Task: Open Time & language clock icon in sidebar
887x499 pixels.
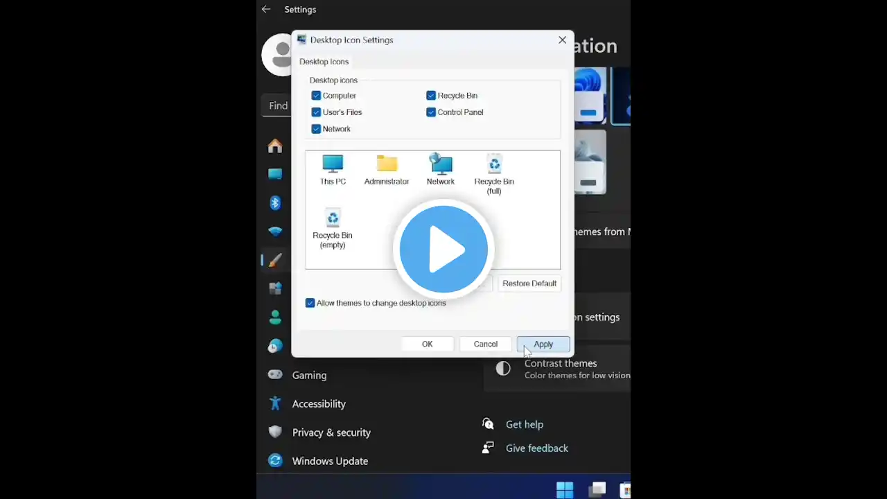Action: pyautogui.click(x=275, y=347)
